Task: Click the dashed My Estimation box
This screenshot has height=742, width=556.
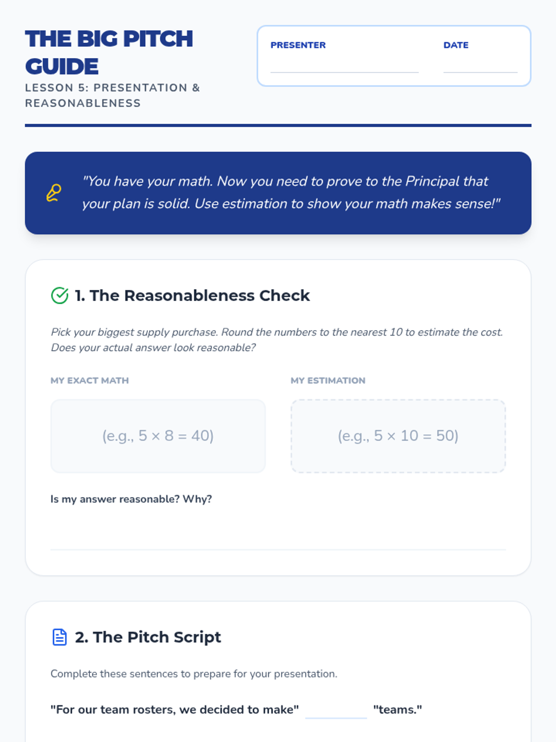Action: [398, 436]
